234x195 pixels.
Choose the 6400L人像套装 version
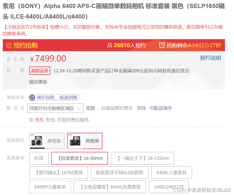(x=171, y=173)
